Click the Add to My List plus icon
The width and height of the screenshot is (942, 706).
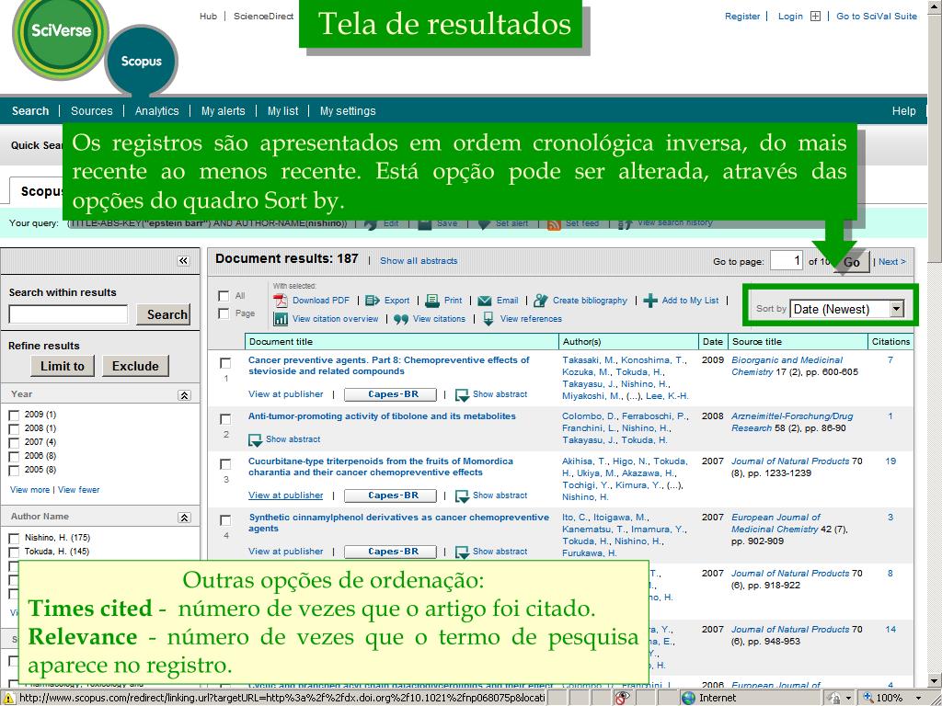click(650, 301)
